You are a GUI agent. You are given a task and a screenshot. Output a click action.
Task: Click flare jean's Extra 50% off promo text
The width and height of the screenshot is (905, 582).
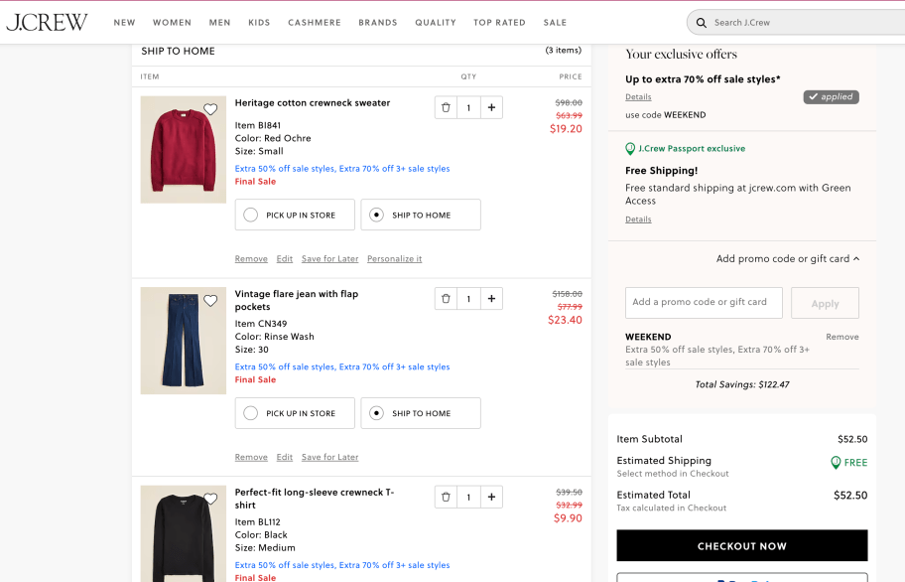tap(342, 366)
